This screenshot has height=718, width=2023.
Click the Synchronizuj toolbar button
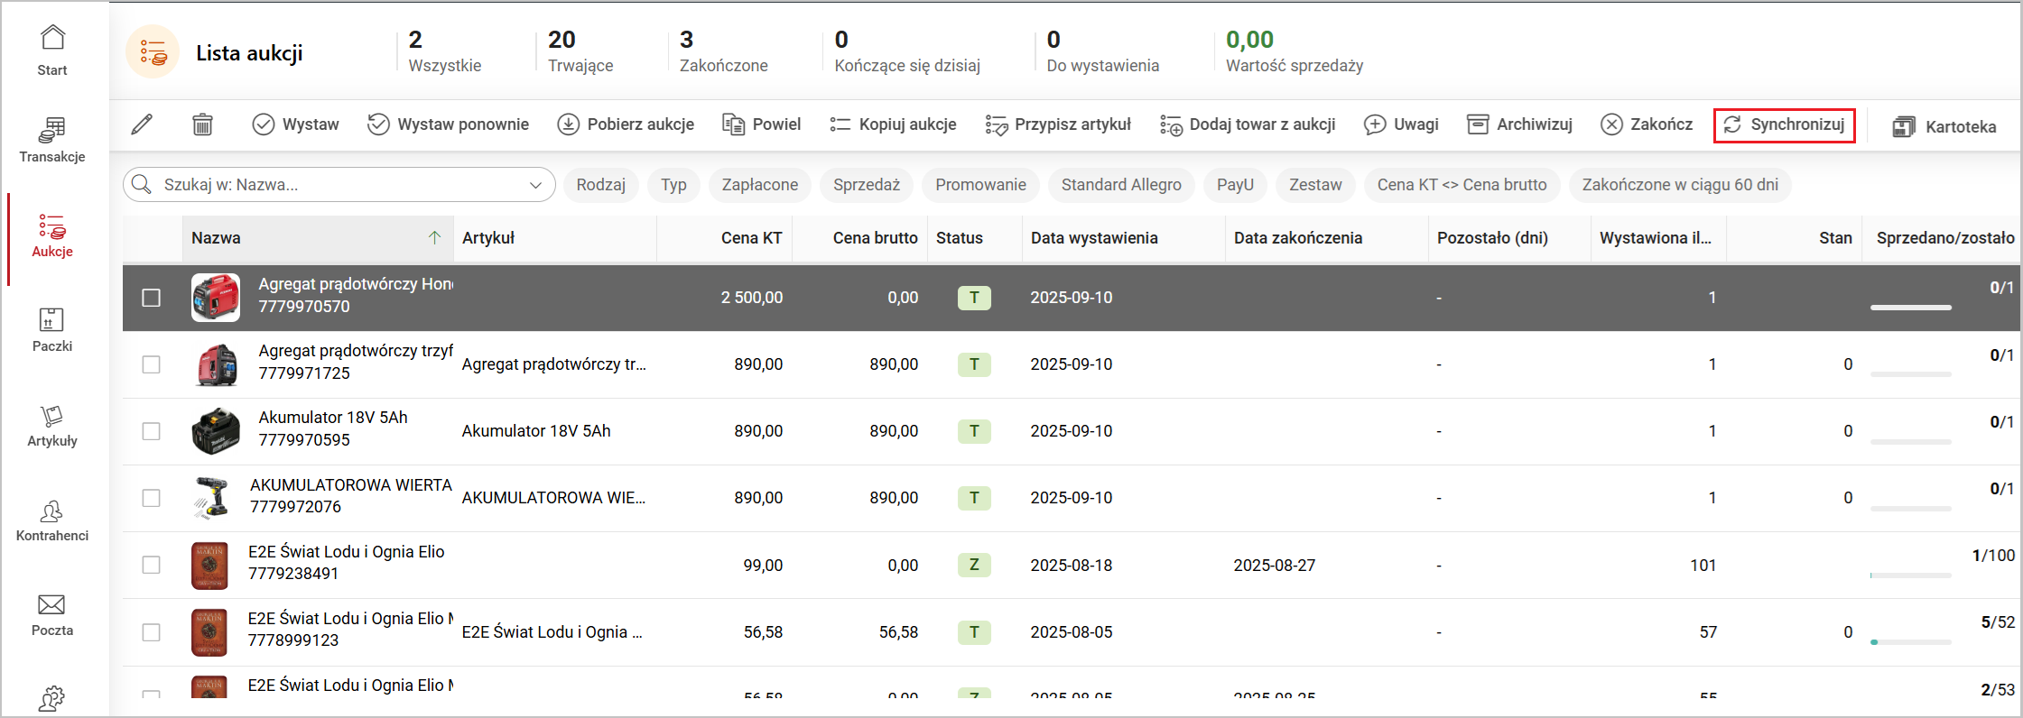pyautogui.click(x=1784, y=124)
